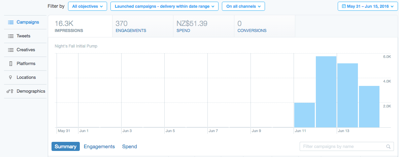Image resolution: width=399 pixels, height=157 pixels.
Task: Select the Impressions metric tab
Action: [x=80, y=26]
